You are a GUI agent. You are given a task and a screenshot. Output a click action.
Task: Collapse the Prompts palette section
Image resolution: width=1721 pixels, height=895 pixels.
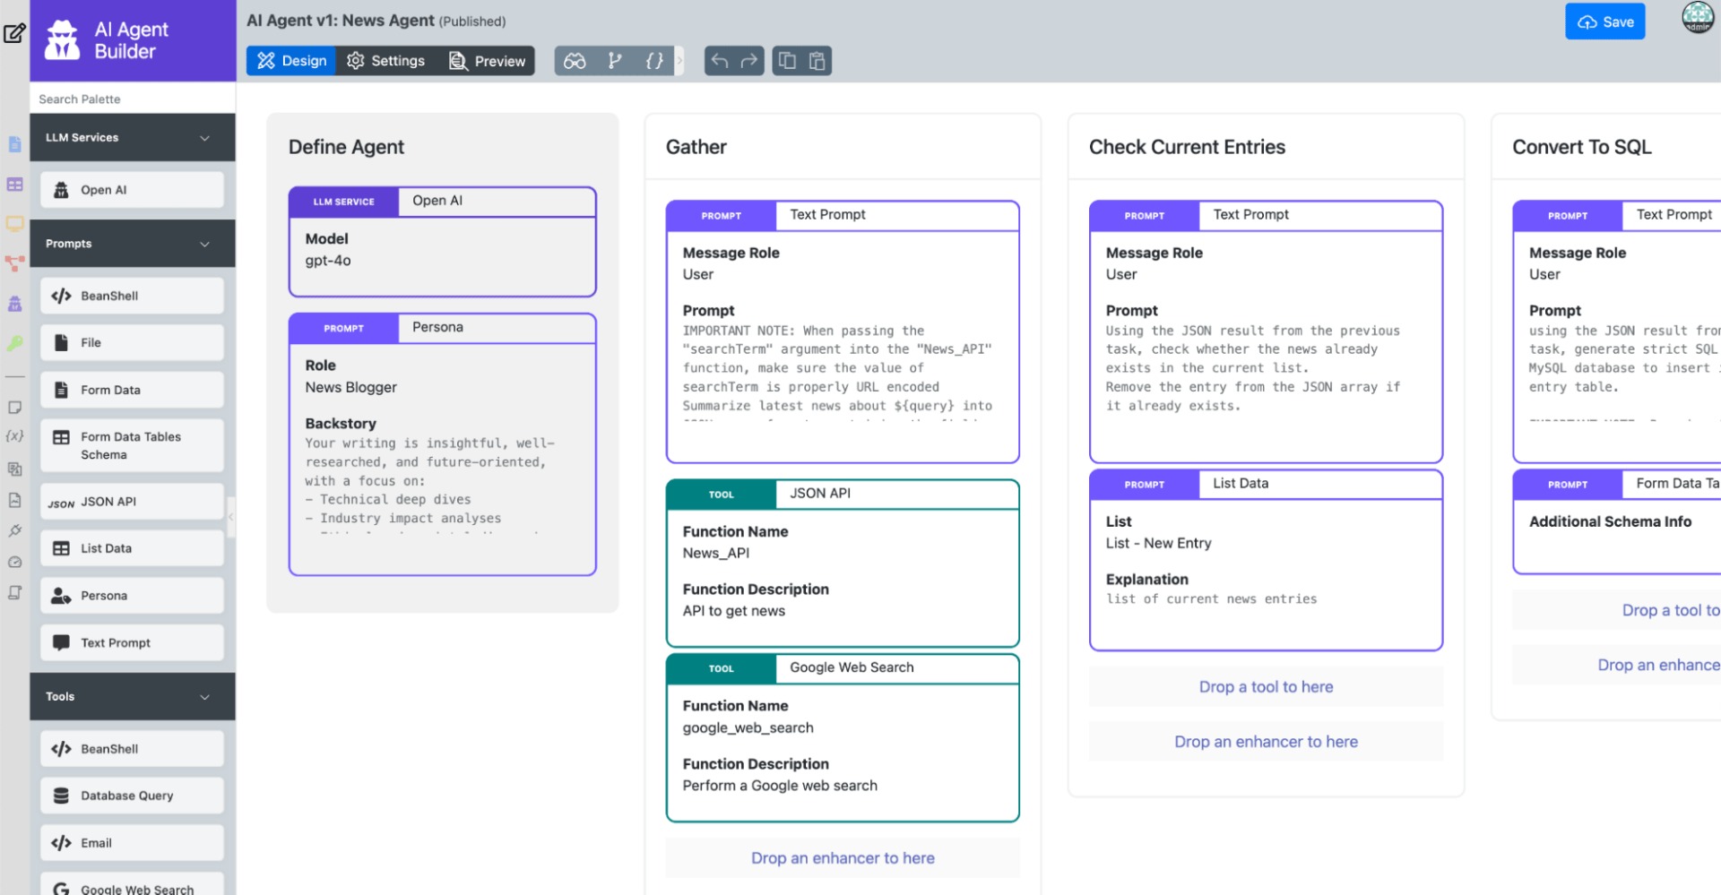click(x=204, y=244)
